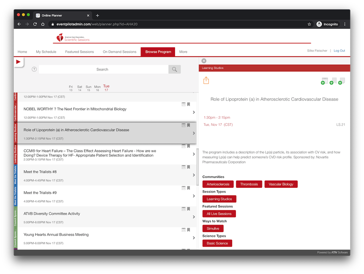Bookmark the NOBEL WORTHY session
The height and width of the screenshot is (274, 364).
click(x=189, y=104)
